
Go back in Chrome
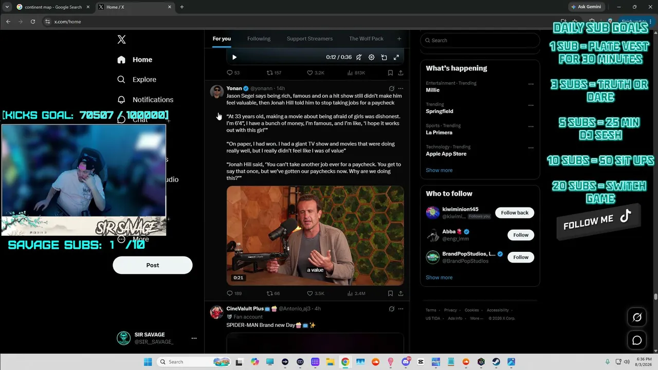click(x=8, y=22)
